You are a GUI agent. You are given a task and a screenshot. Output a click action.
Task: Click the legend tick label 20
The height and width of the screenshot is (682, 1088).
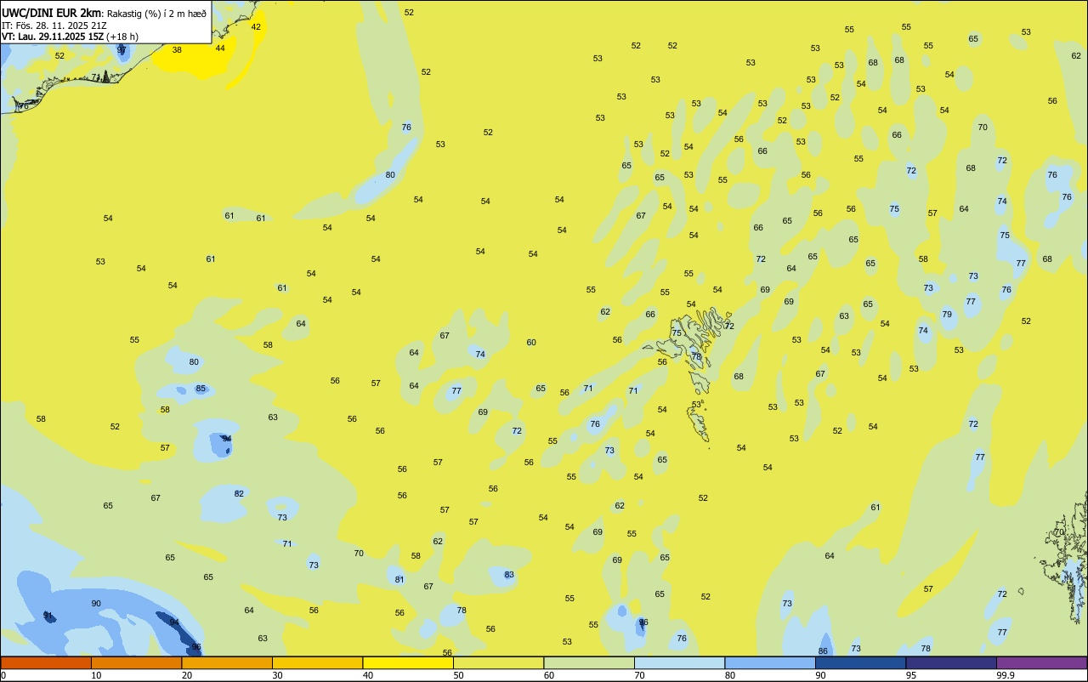[x=187, y=675]
